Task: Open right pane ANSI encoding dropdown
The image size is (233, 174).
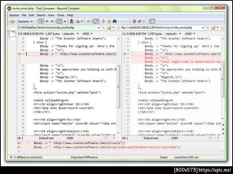Action: coord(190,34)
